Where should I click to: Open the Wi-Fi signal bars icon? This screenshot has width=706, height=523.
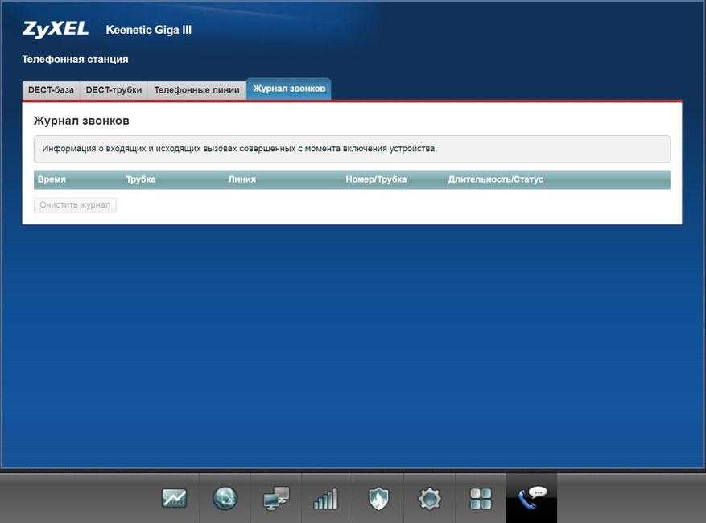(326, 499)
